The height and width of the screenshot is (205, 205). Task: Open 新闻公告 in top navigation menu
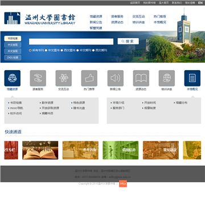pos(96,22)
